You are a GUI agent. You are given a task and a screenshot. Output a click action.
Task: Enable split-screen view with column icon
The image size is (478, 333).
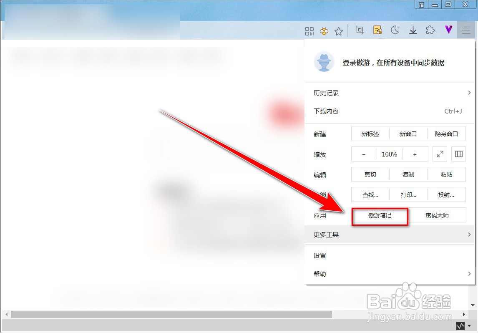[x=459, y=154]
